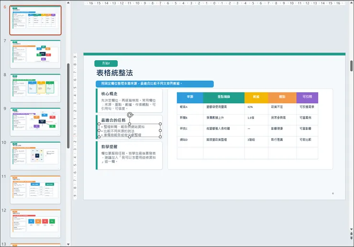Select slide 8 thumbnail

pyautogui.click(x=35, y=88)
